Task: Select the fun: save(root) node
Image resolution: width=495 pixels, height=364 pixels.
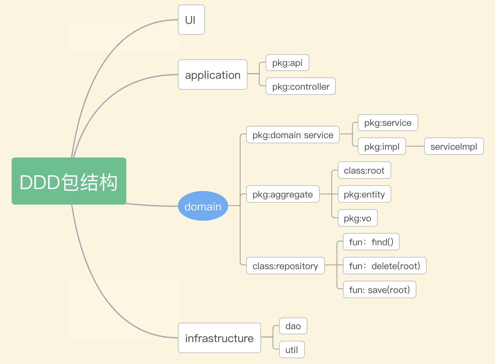Action: click(x=380, y=289)
